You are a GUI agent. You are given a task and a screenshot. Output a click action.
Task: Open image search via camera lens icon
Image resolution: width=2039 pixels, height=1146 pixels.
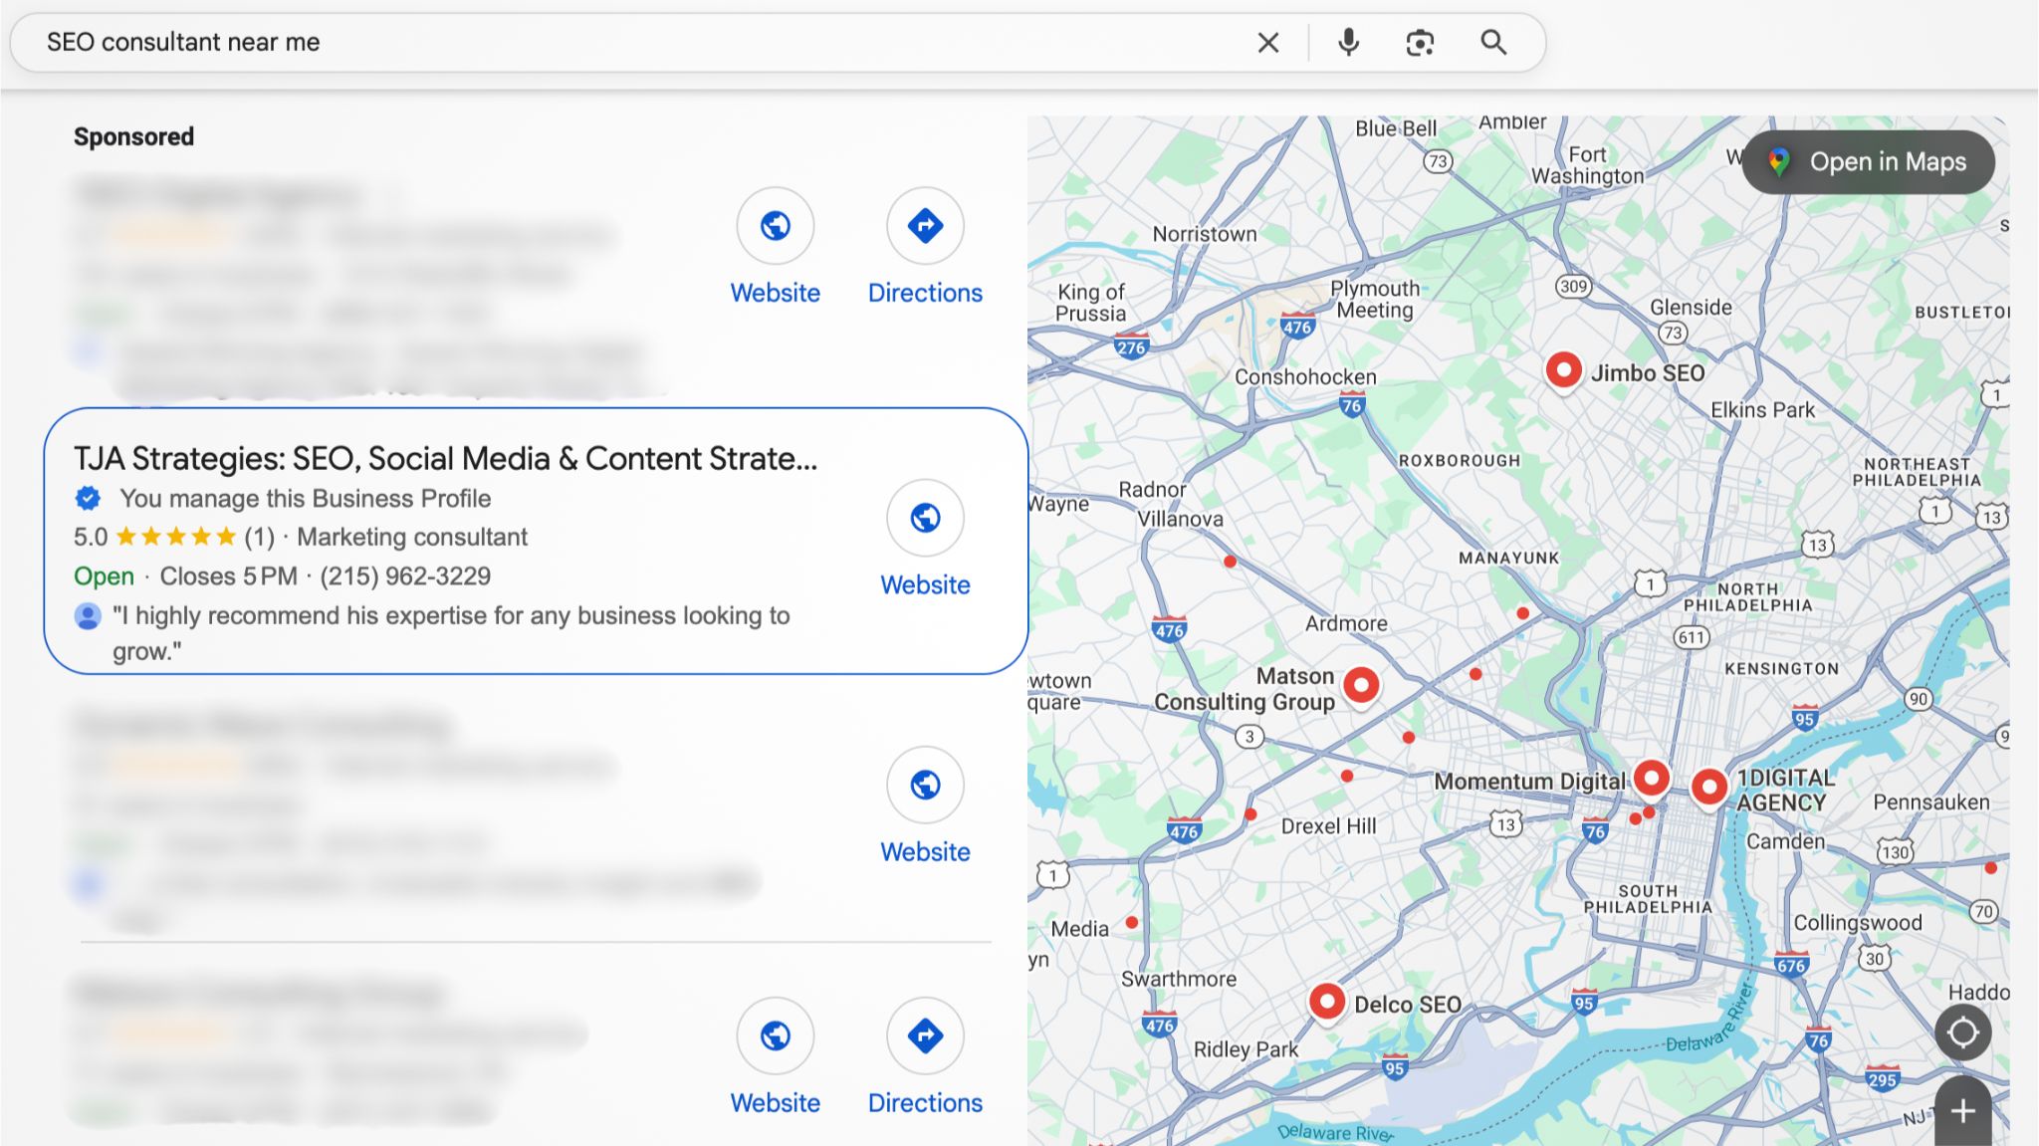[1420, 43]
